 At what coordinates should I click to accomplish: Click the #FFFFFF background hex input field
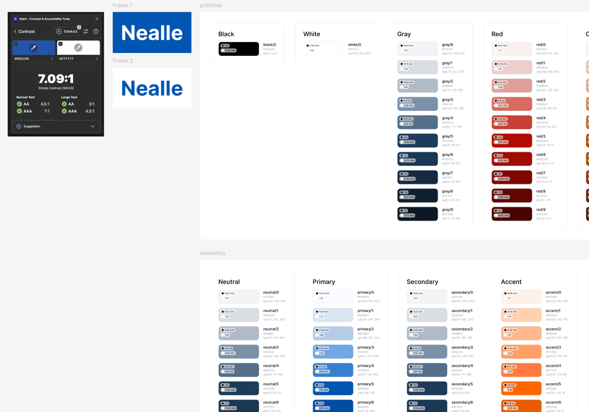pyautogui.click(x=78, y=59)
